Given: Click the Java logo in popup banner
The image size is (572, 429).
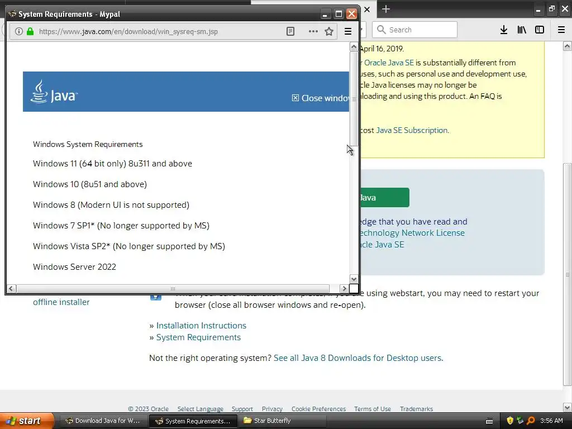Looking at the screenshot, I should pyautogui.click(x=54, y=92).
